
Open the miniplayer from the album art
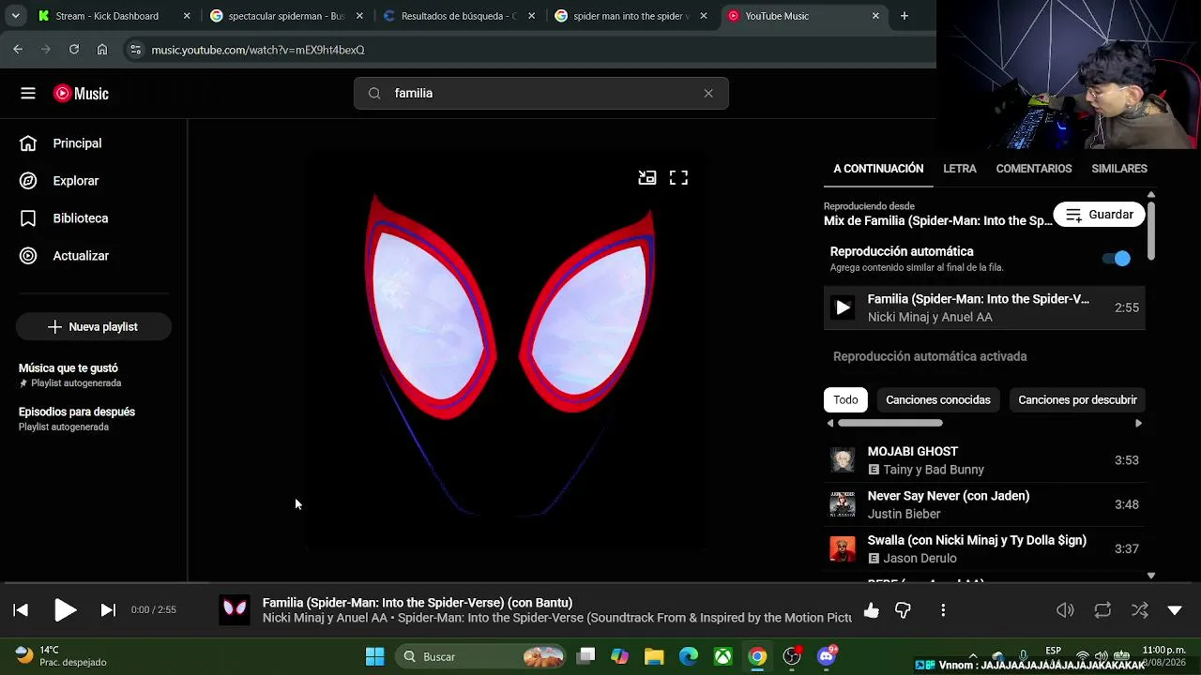tap(647, 178)
